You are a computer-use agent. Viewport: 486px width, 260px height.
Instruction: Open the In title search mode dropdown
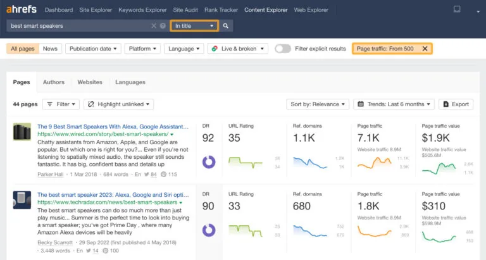(194, 26)
